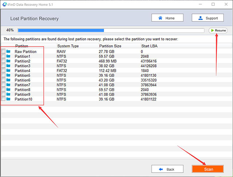Select the Partition10 row name
This screenshot has width=233, height=177.
click(x=23, y=99)
